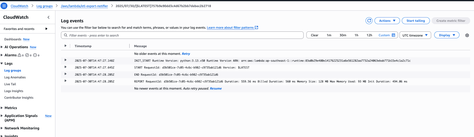474x137 pixels.
Task: Open the Actions dropdown
Action: pos(387,21)
